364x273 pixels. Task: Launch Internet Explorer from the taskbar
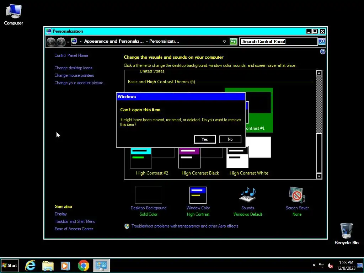(x=31, y=266)
